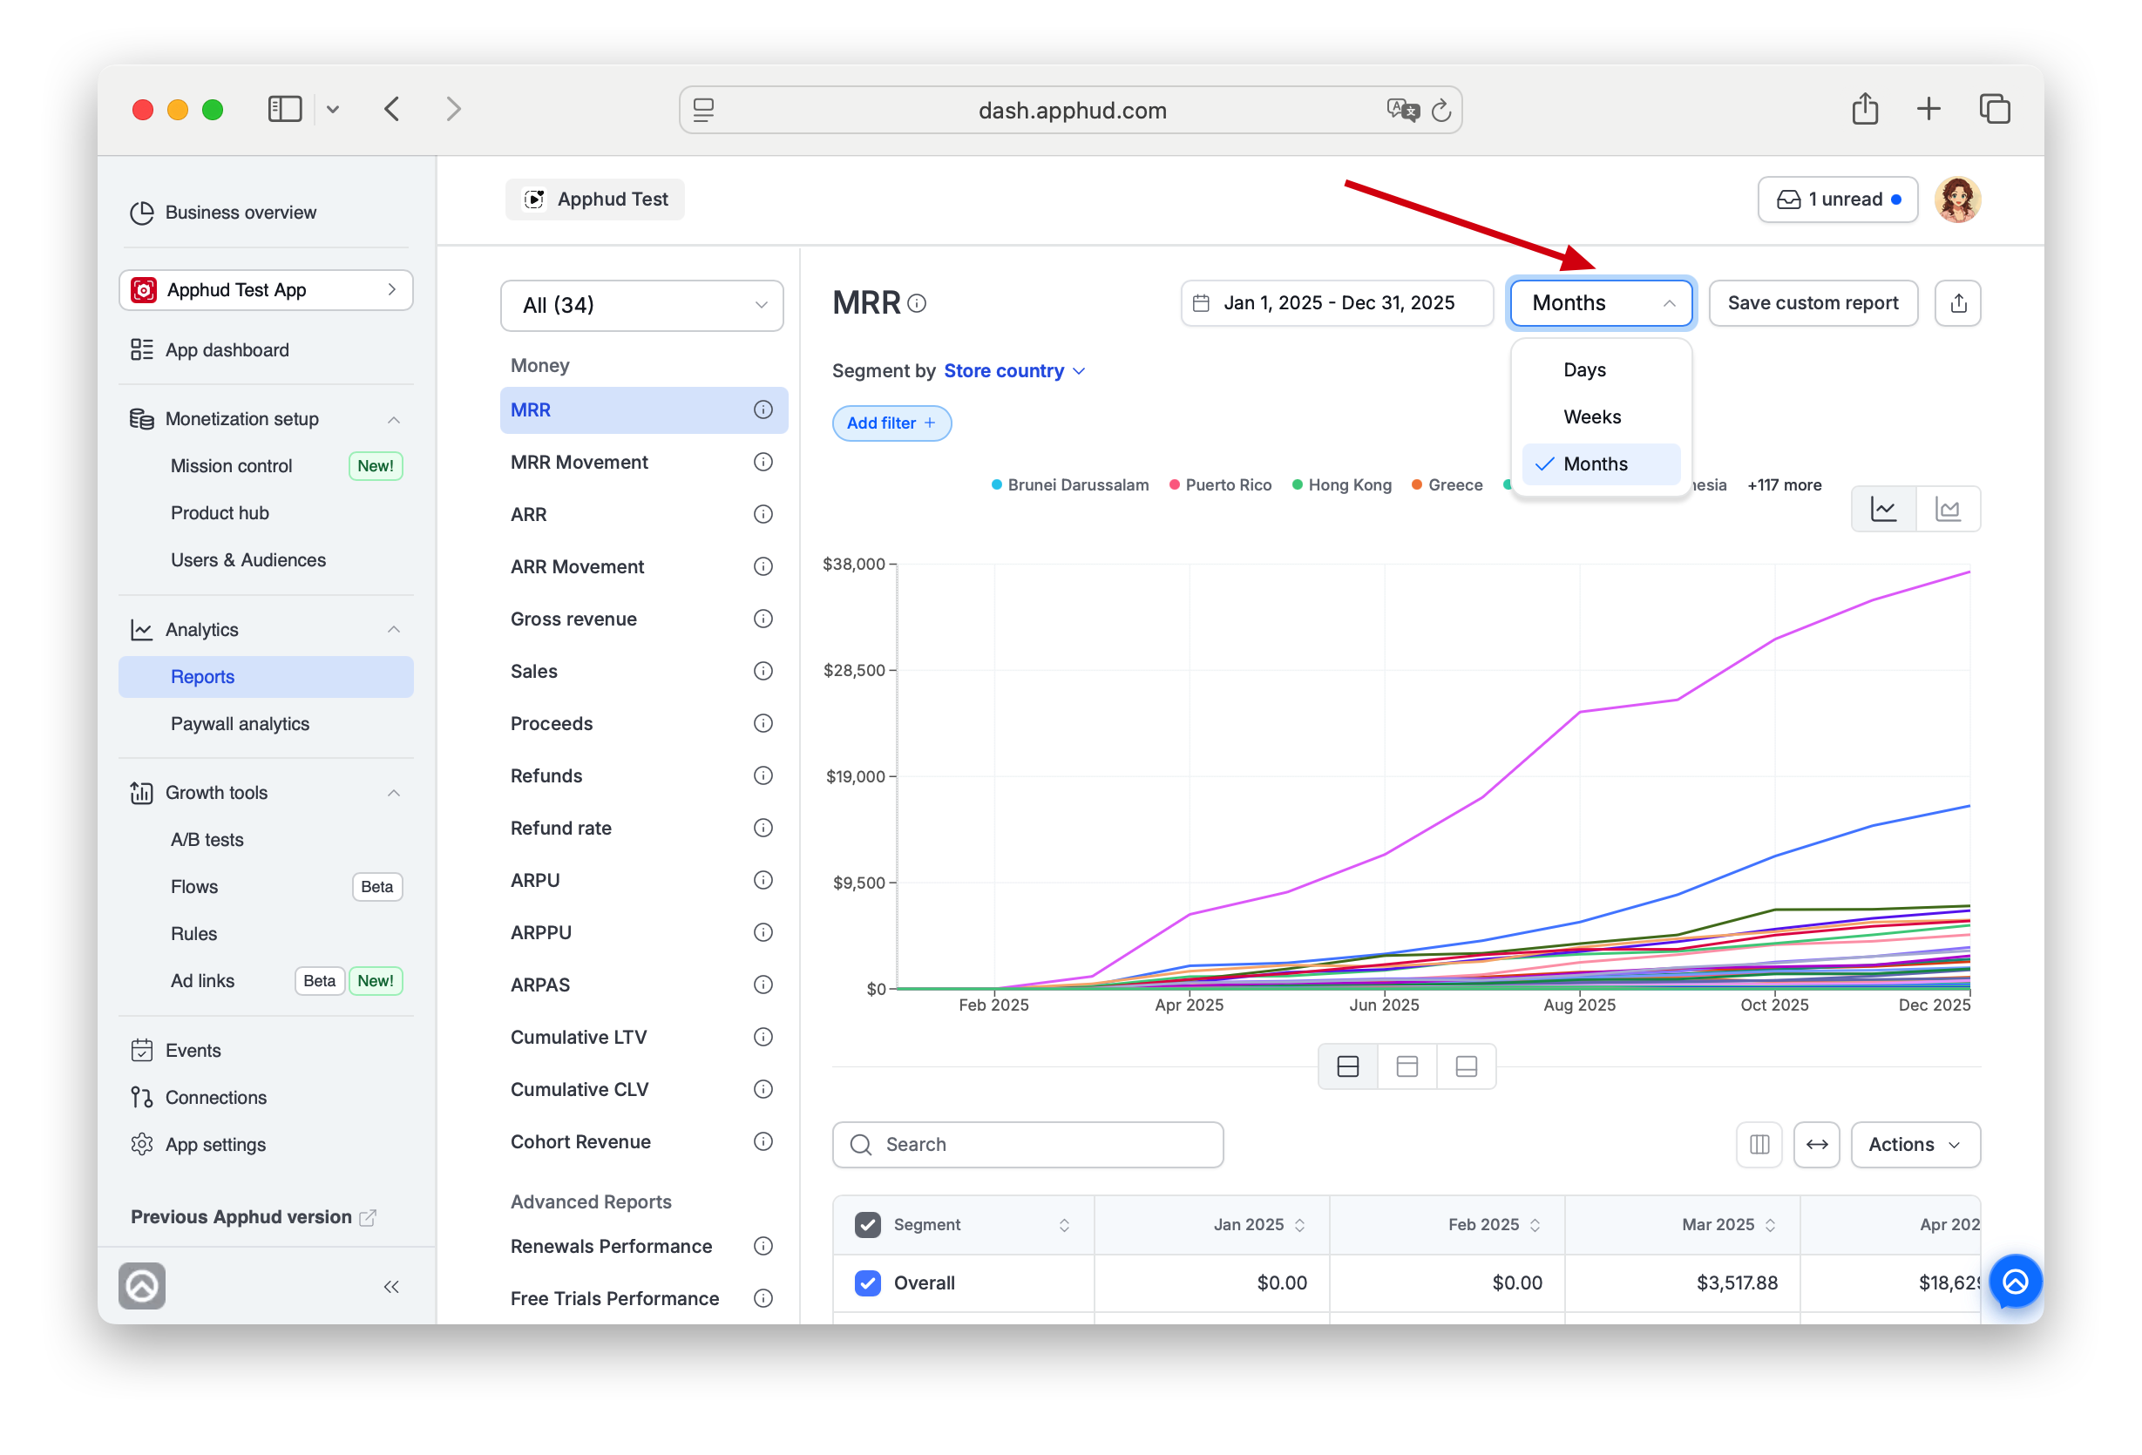The height and width of the screenshot is (1455, 2142).
Task: Select Weeks in granularity menu
Action: click(1601, 417)
